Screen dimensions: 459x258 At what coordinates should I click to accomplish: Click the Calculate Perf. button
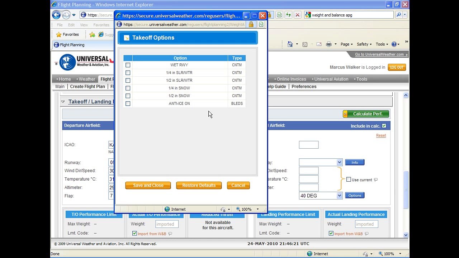click(x=366, y=114)
